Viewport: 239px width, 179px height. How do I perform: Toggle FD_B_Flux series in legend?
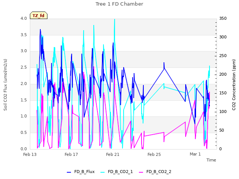(x=81, y=172)
